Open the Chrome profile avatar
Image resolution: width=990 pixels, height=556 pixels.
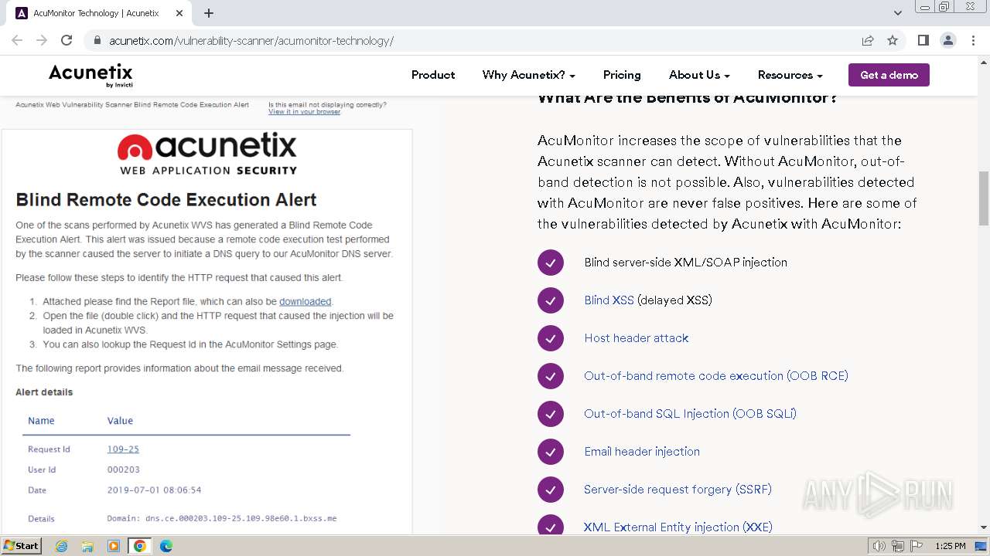(947, 40)
